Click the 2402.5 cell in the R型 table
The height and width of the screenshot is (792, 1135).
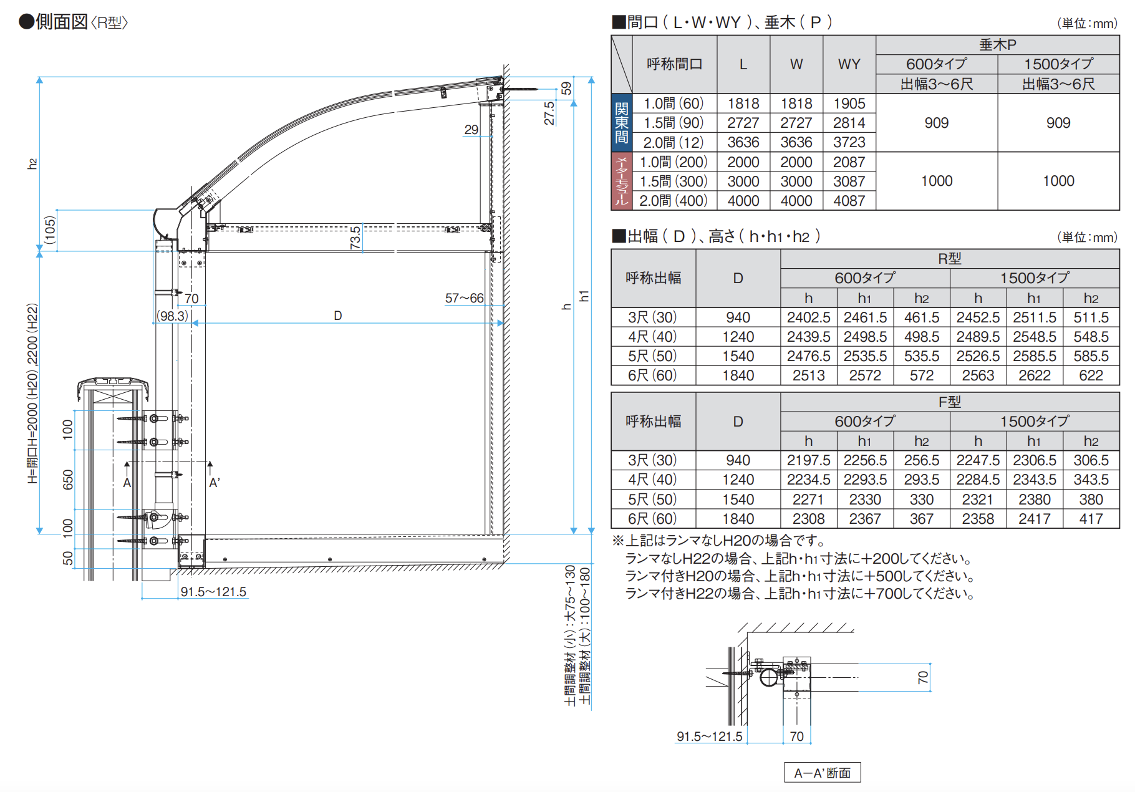pyautogui.click(x=808, y=317)
